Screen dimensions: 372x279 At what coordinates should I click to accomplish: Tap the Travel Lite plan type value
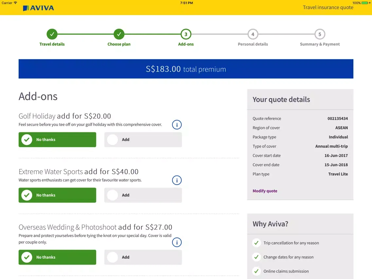[x=338, y=174]
